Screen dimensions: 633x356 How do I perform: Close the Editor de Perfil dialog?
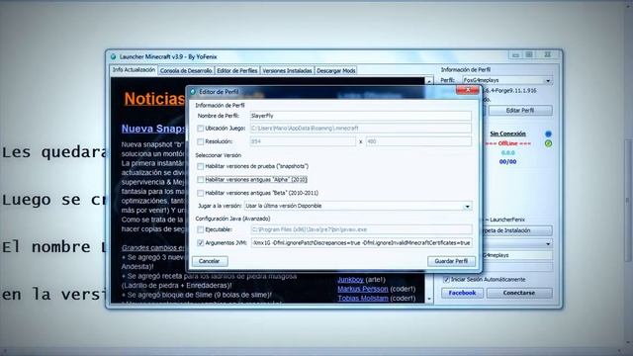coord(467,90)
